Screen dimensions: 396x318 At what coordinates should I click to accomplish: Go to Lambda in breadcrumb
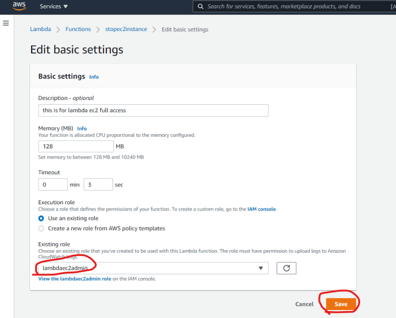(x=41, y=29)
